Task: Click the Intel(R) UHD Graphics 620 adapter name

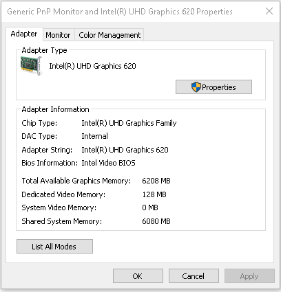Action: pyautogui.click(x=92, y=66)
